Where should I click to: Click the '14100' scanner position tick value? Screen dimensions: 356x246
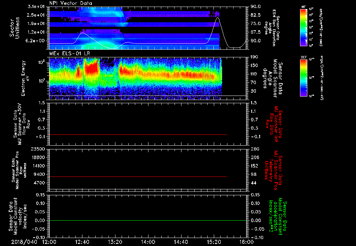pyautogui.click(x=39, y=166)
